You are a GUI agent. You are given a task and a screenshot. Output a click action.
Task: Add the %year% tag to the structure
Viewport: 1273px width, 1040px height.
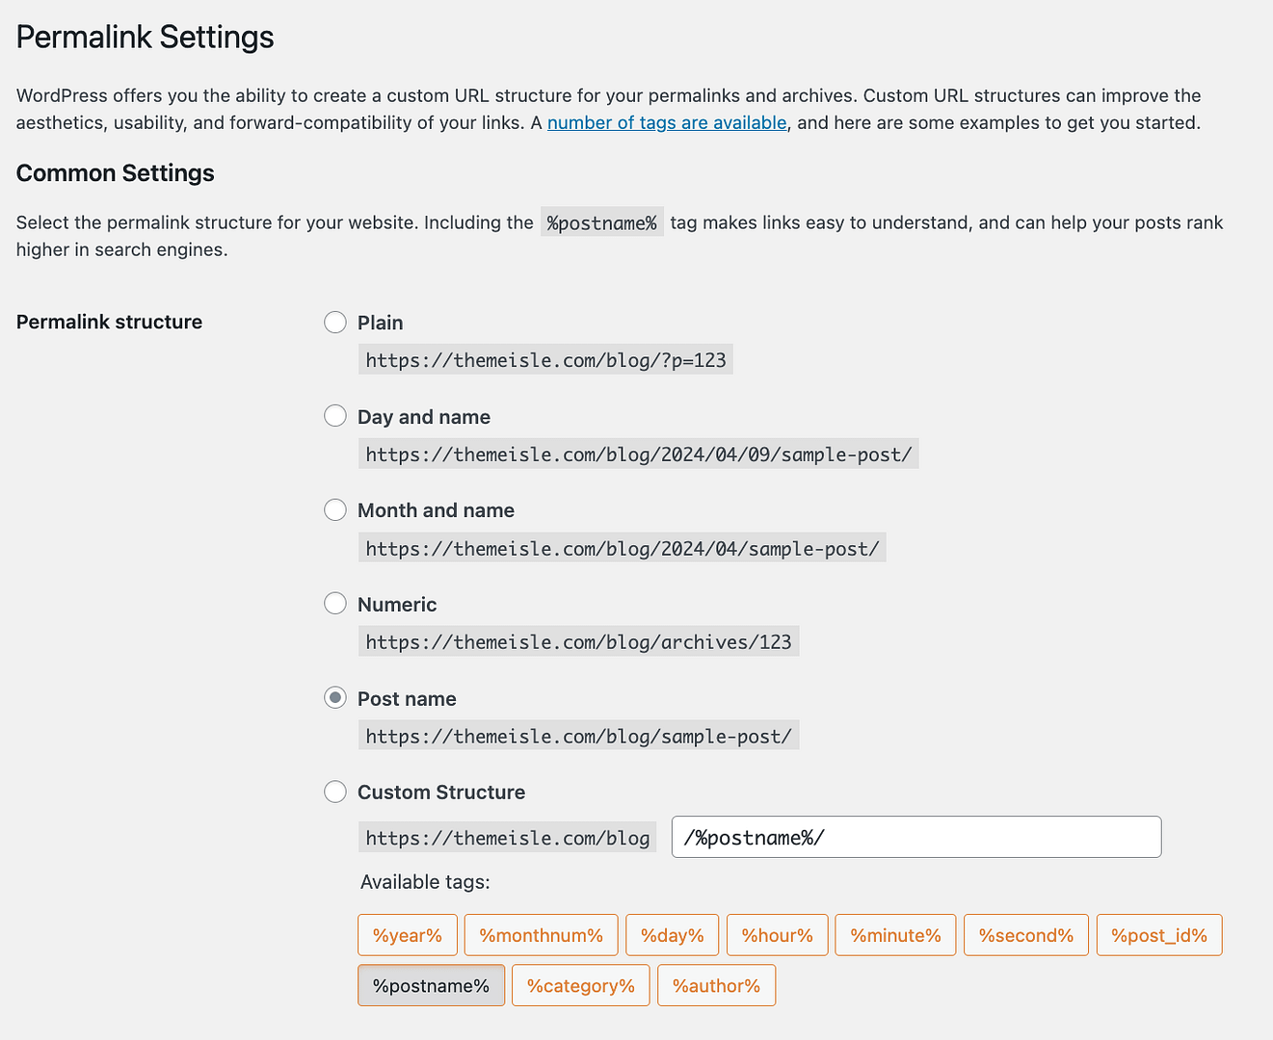pyautogui.click(x=407, y=934)
